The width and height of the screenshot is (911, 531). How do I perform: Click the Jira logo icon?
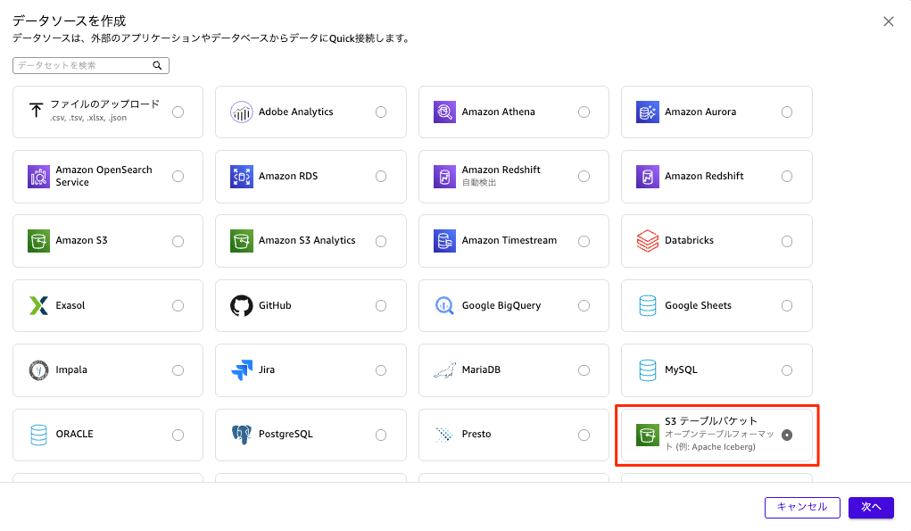tap(242, 370)
